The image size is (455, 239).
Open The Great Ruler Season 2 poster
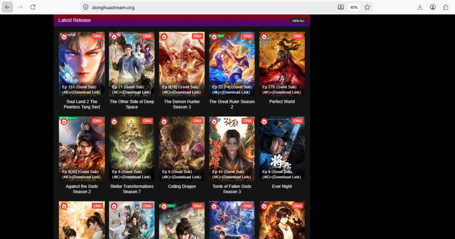(x=232, y=64)
